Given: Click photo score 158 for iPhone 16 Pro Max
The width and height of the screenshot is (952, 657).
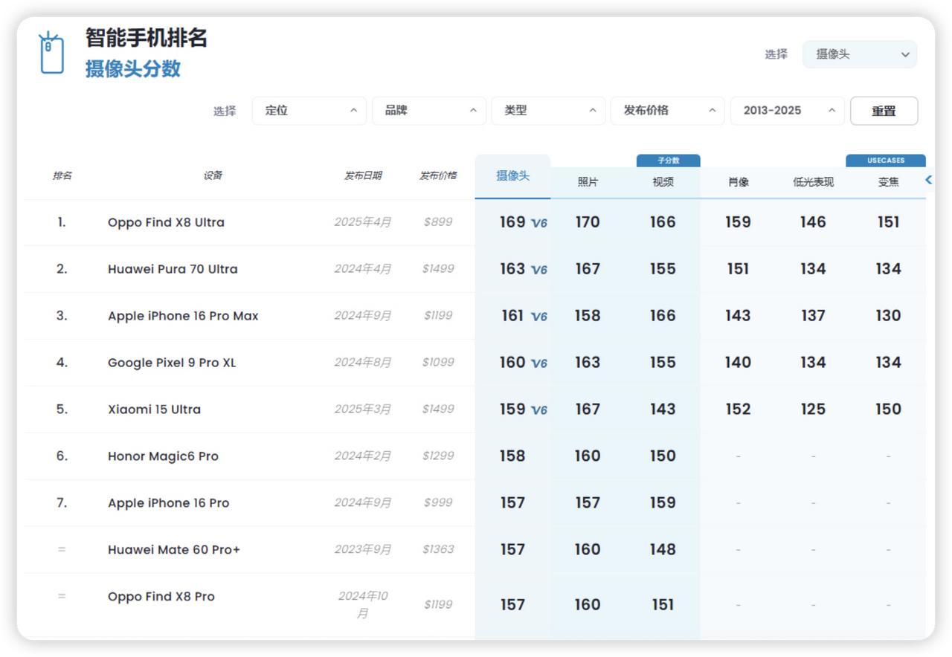Looking at the screenshot, I should (x=588, y=316).
